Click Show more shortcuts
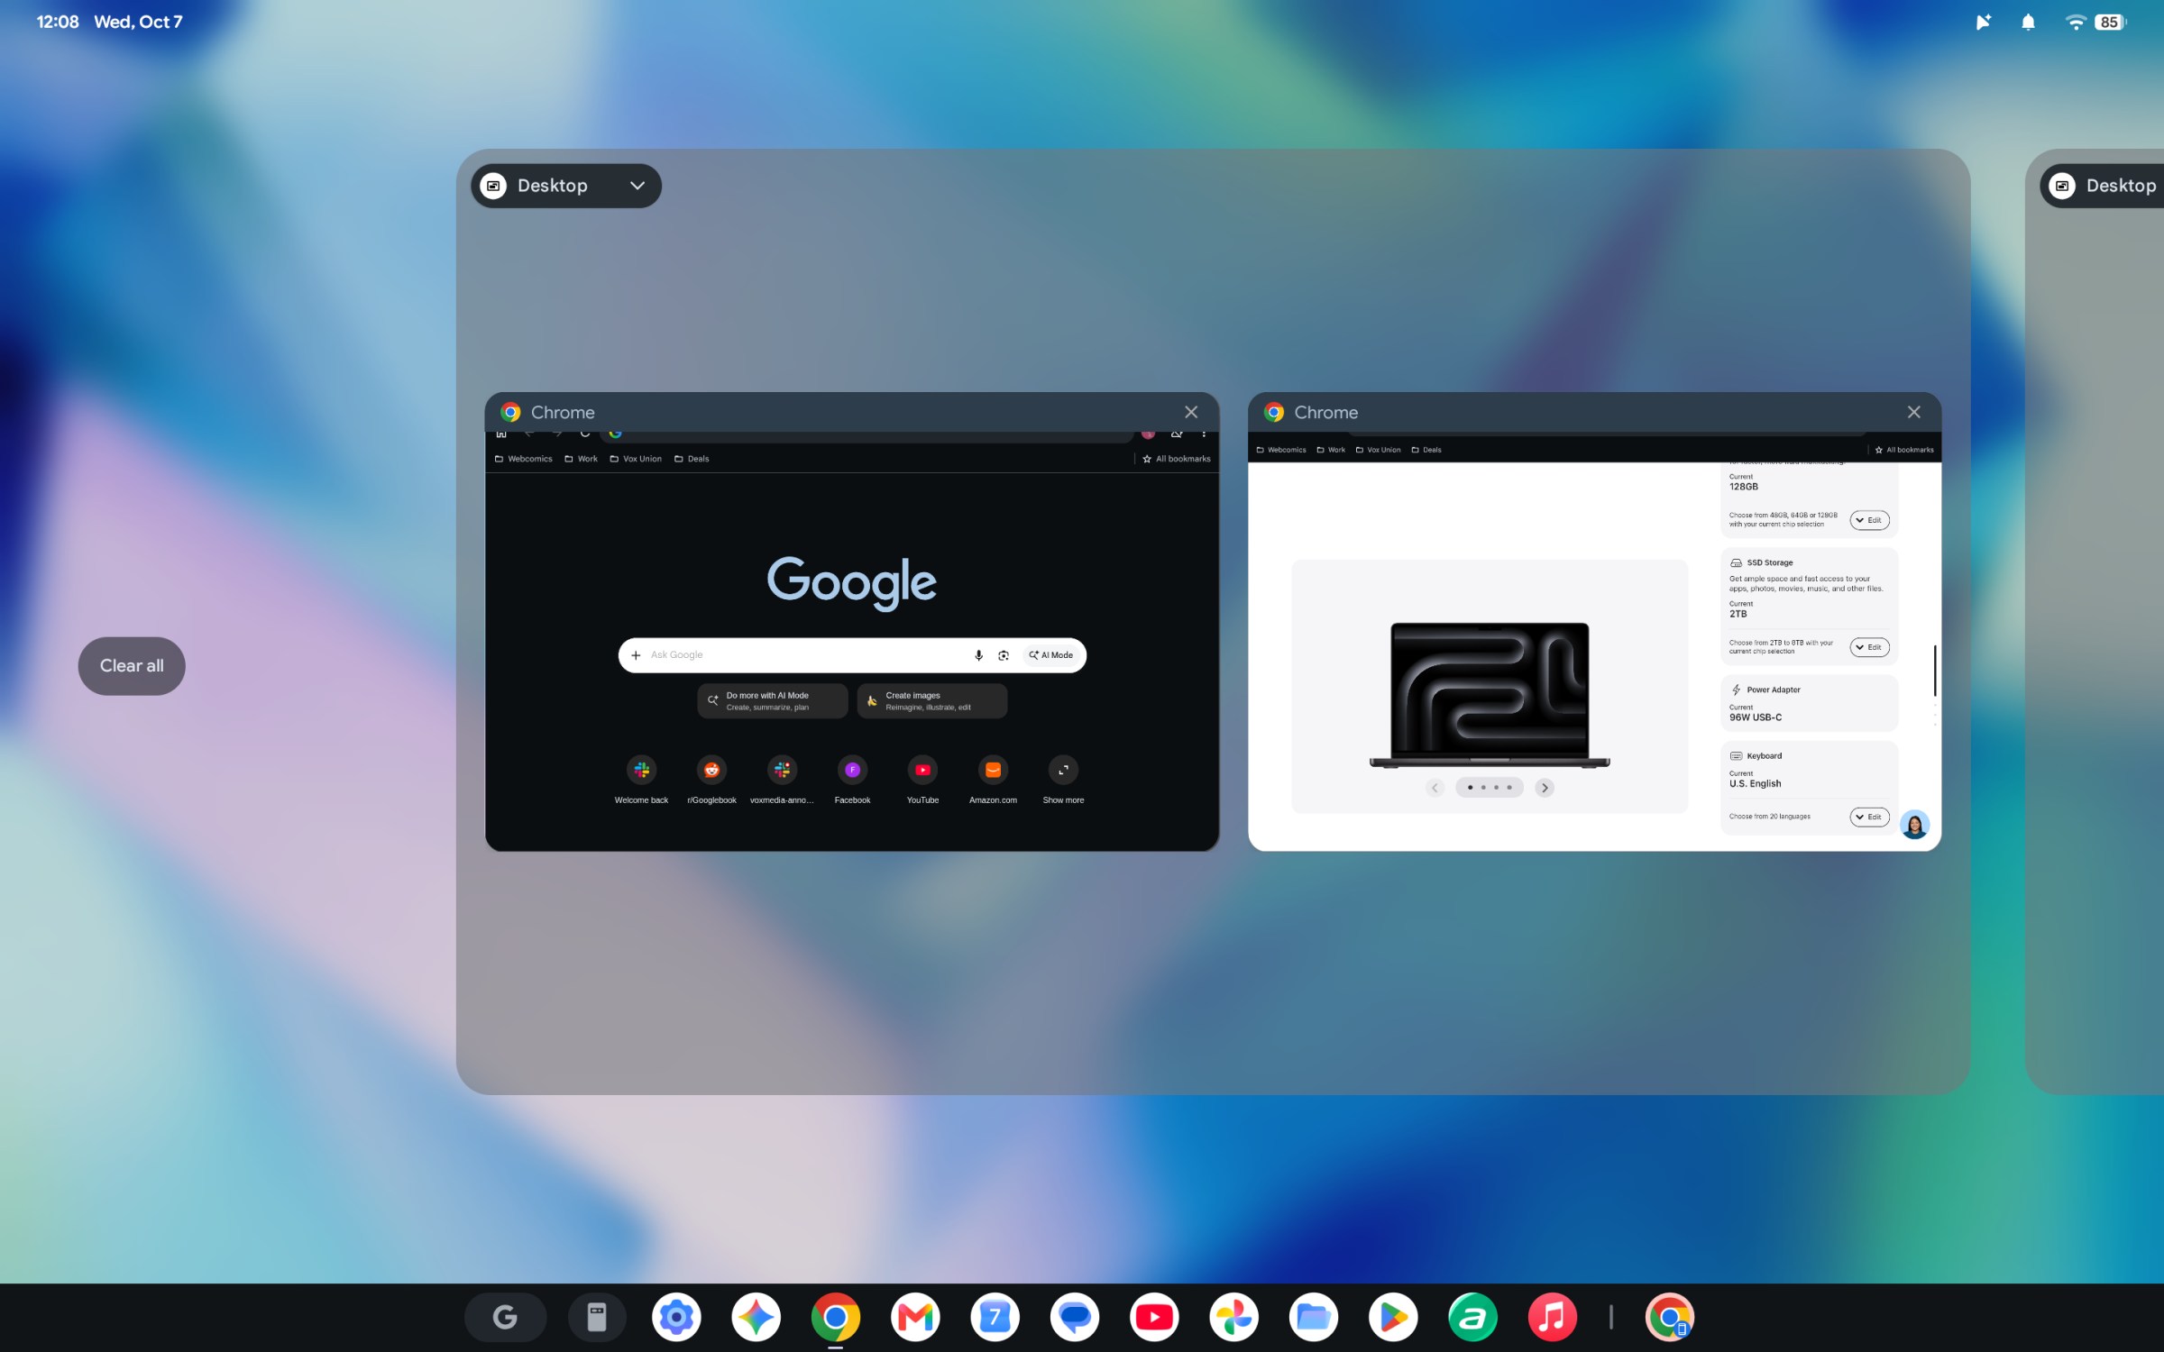 pyautogui.click(x=1063, y=779)
